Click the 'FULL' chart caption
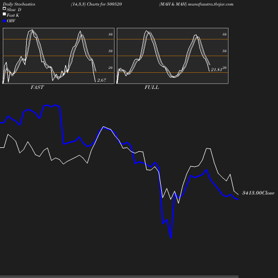The width and height of the screenshot is (278, 278). (152, 87)
